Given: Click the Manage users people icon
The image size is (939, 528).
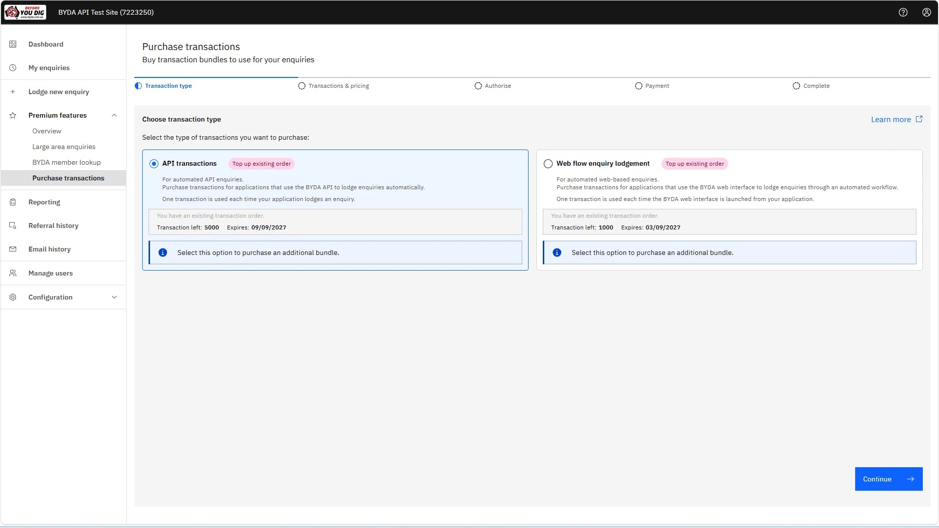Looking at the screenshot, I should click(x=13, y=273).
